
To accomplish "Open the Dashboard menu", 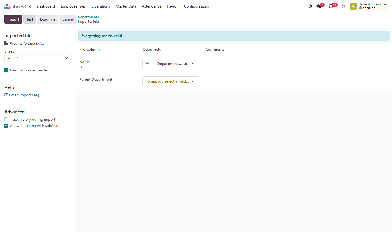I will (x=46, y=6).
